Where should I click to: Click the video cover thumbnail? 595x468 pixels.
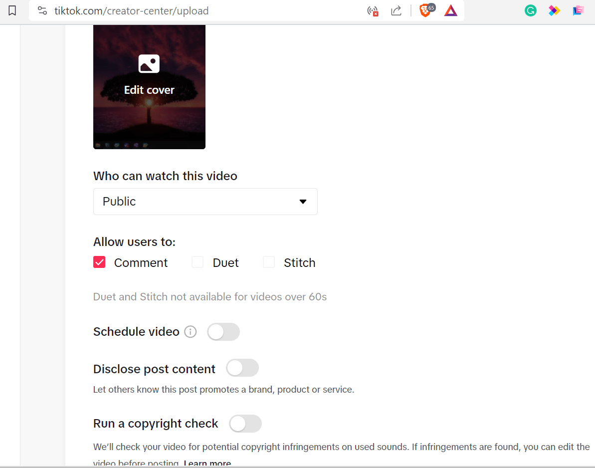[x=149, y=87]
